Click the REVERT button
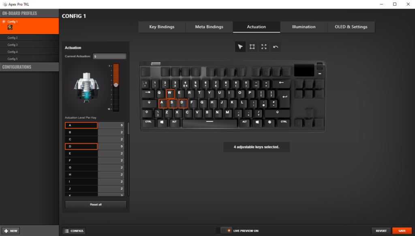This screenshot has height=236, width=415. pyautogui.click(x=381, y=231)
